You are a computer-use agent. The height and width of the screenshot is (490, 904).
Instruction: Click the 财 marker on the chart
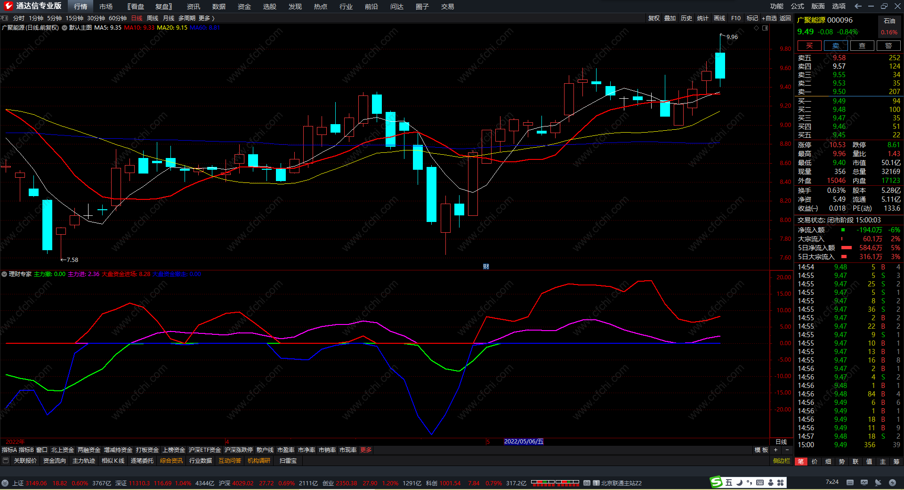click(x=486, y=267)
